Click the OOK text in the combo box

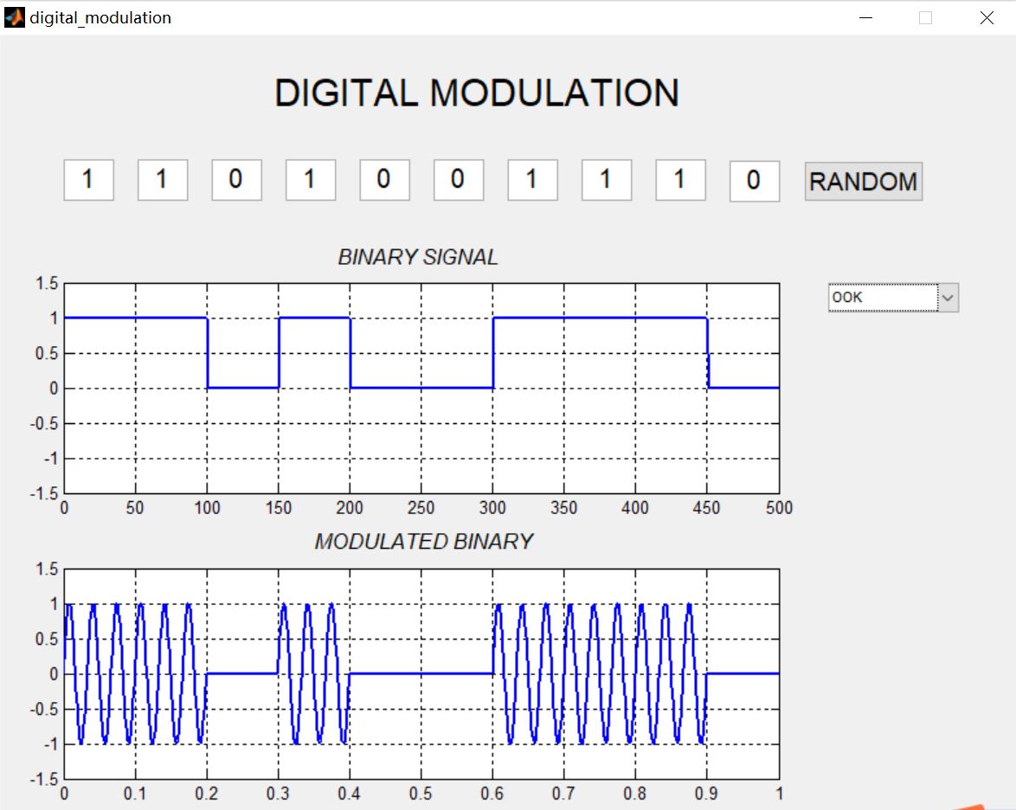point(847,298)
